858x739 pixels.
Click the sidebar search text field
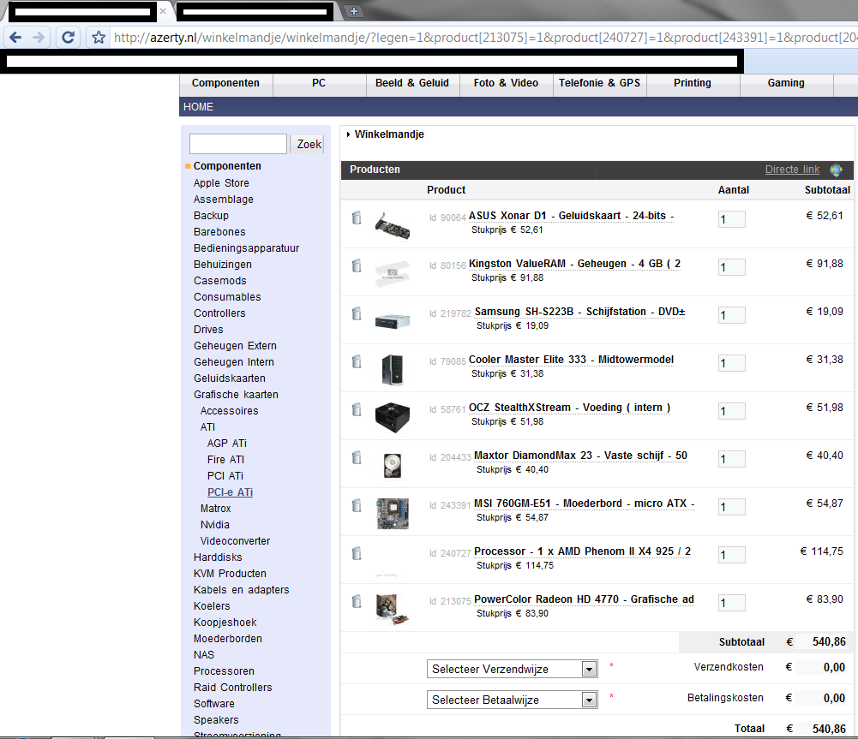238,144
